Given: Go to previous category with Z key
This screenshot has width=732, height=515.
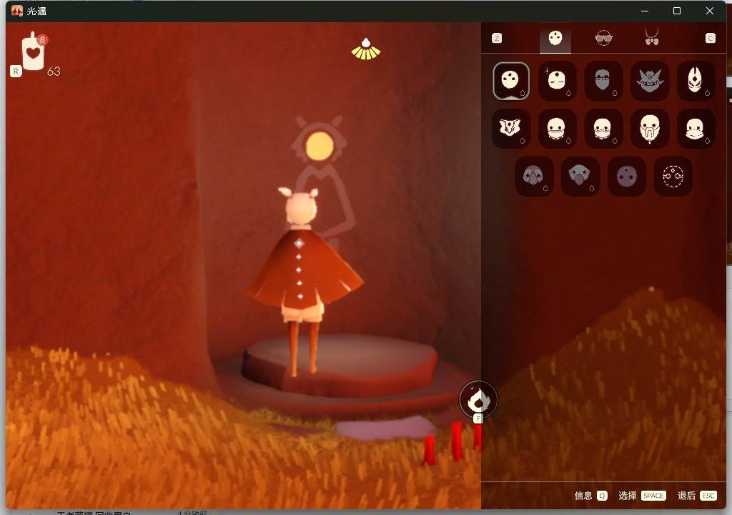Looking at the screenshot, I should (497, 39).
